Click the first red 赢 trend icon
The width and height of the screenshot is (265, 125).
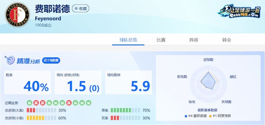(36, 103)
